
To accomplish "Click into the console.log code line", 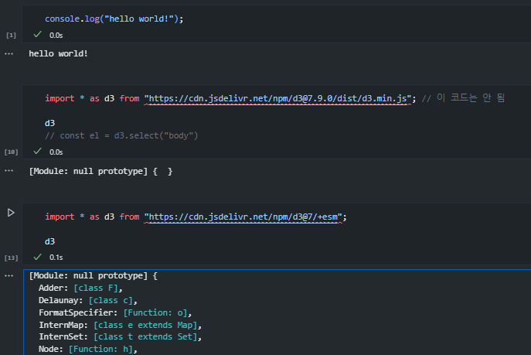I will click(114, 19).
